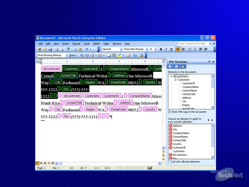The image size is (249, 187).
Task: Click the Highlight marker icon
Action: click(120, 55)
